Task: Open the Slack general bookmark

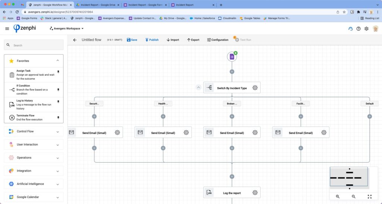Action: pos(54,18)
